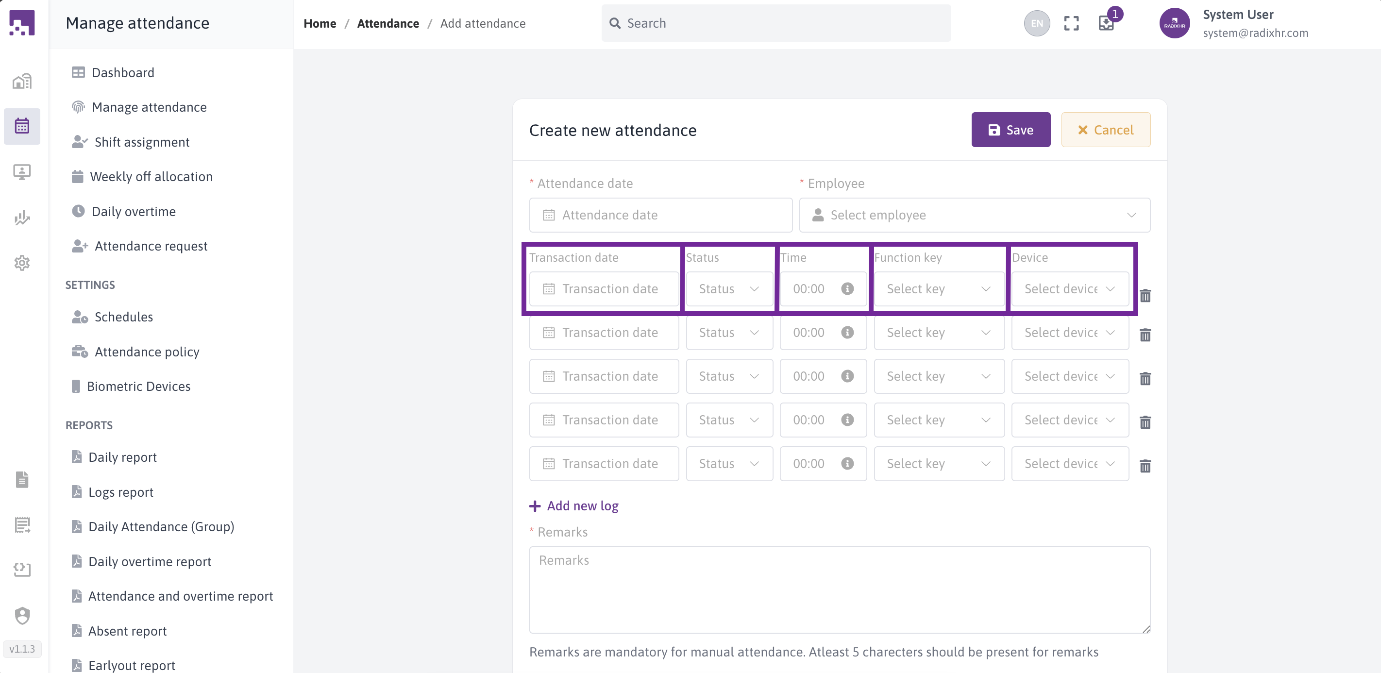Open Attendance from the breadcrumb trail
The height and width of the screenshot is (673, 1381).
(388, 23)
